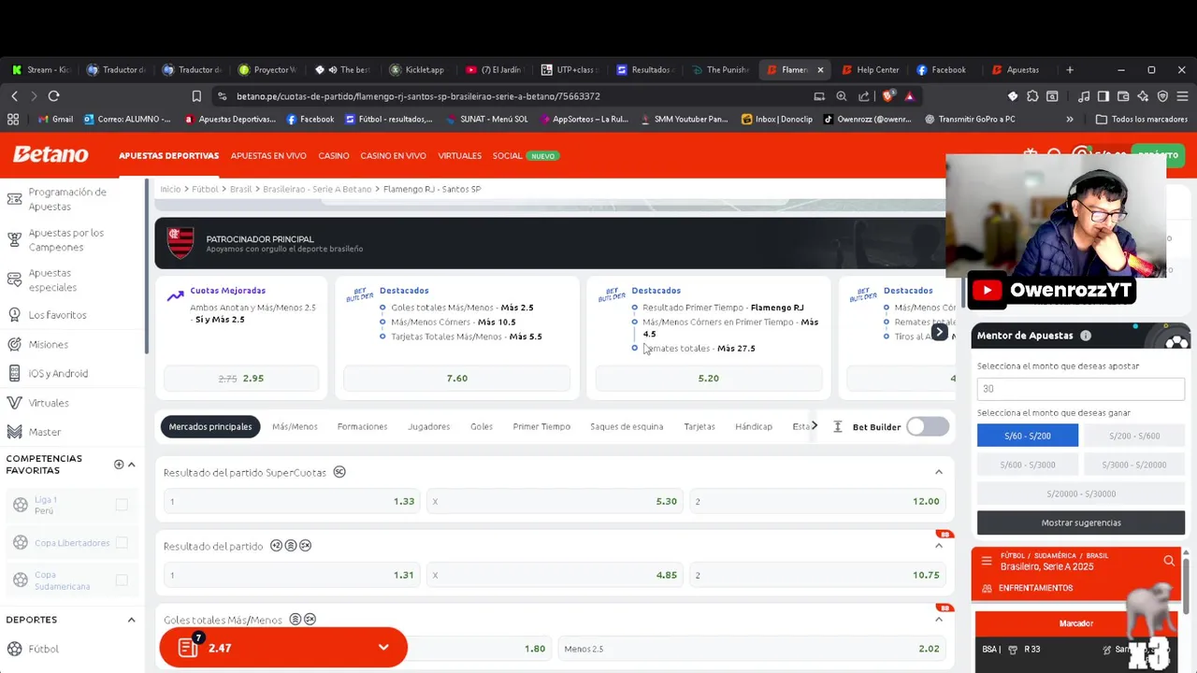The height and width of the screenshot is (673, 1197).
Task: Select Flamengo win odds 1.31
Action: [293, 575]
